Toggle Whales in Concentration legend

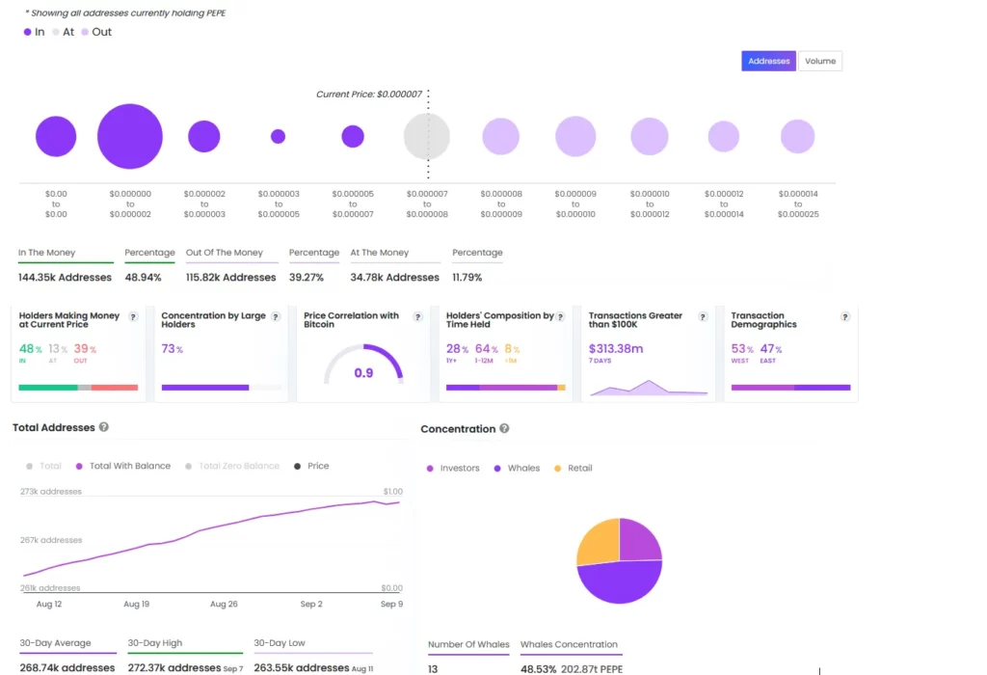pos(517,468)
